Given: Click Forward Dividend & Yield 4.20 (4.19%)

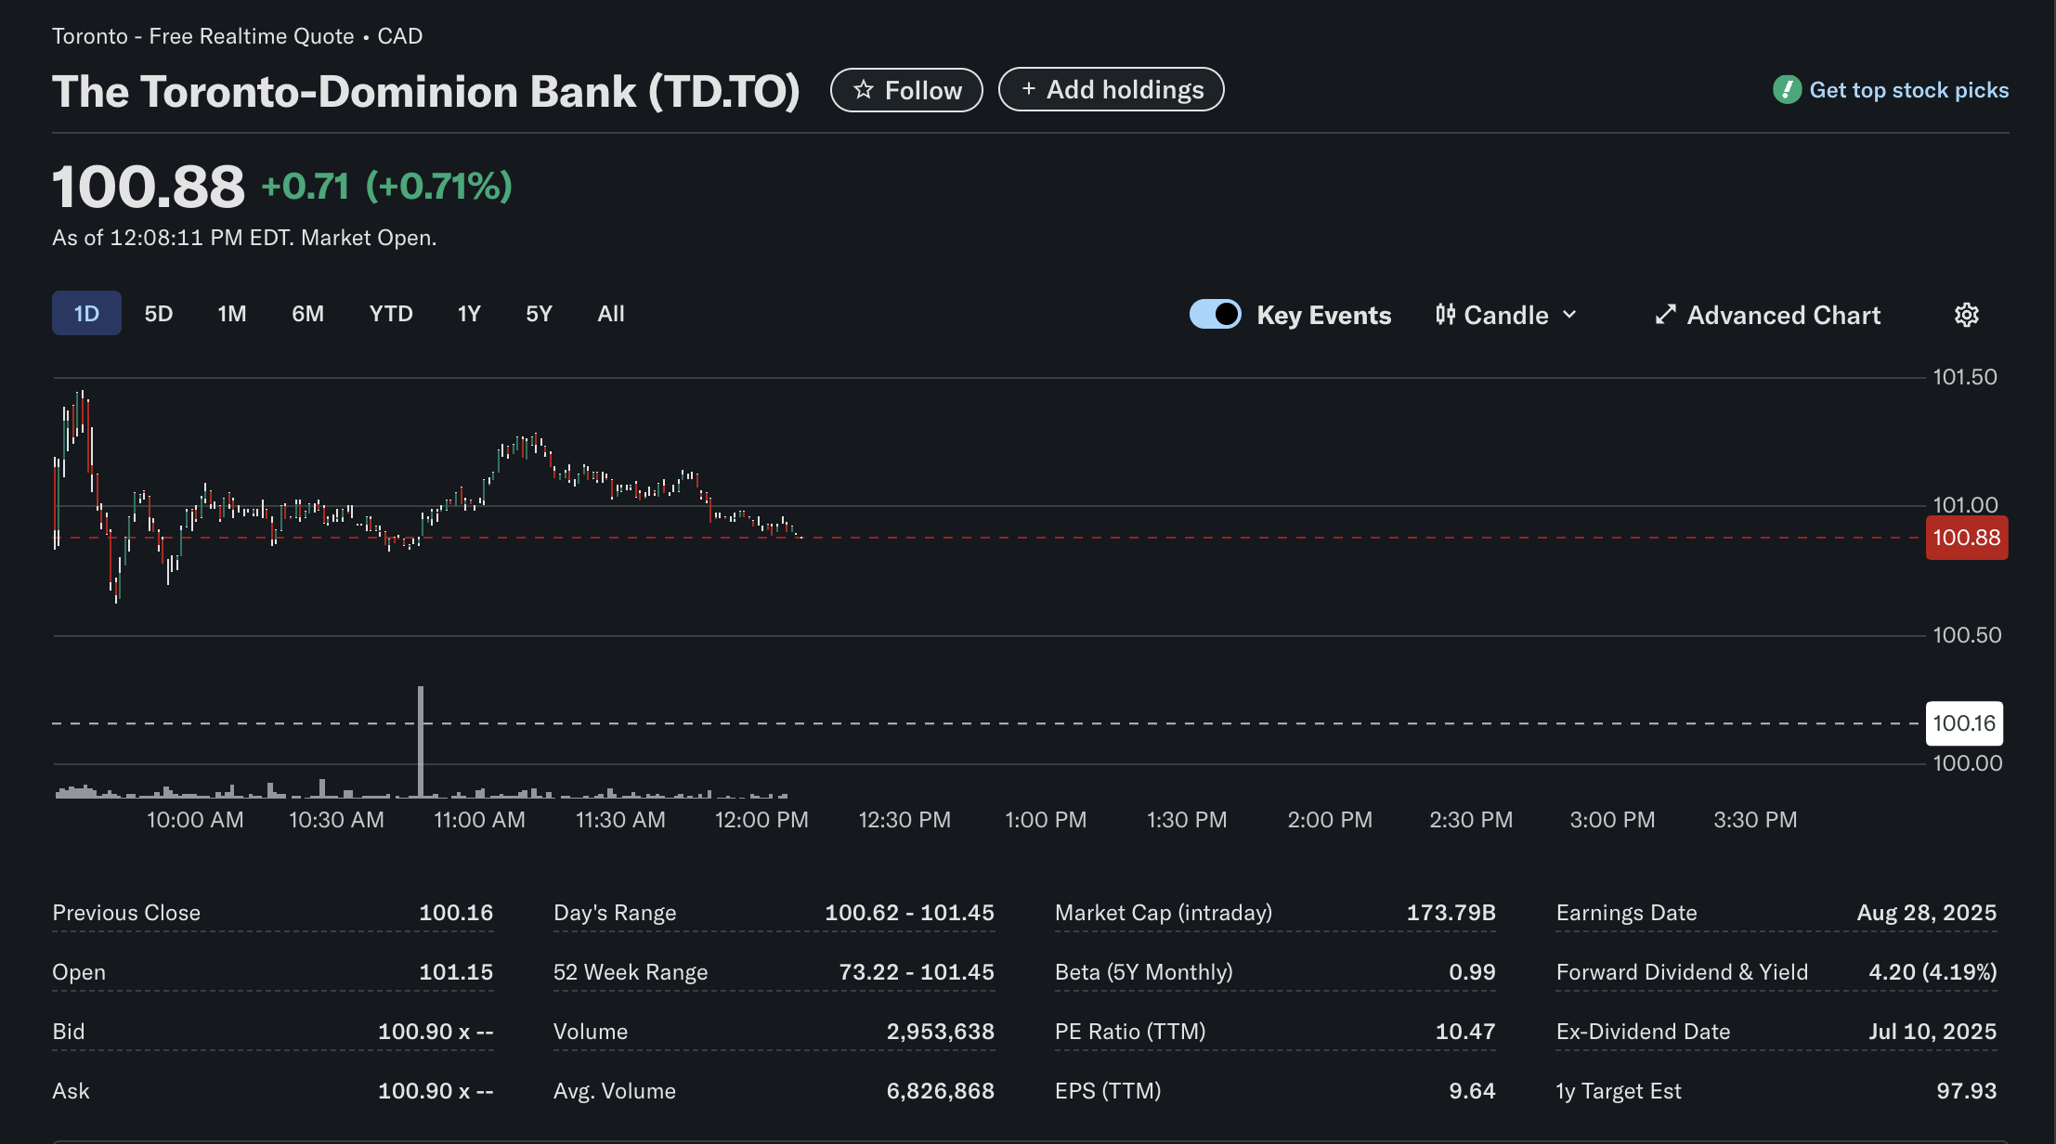Looking at the screenshot, I should click(x=1932, y=972).
